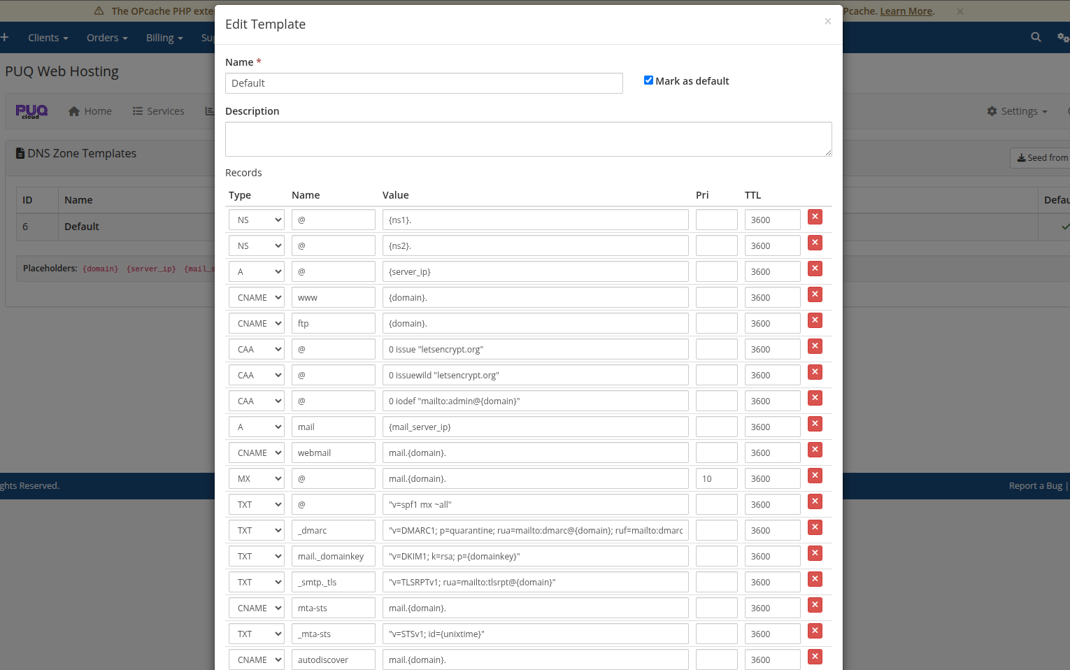Remove the SPF TXT record
The height and width of the screenshot is (670, 1070).
click(x=815, y=501)
